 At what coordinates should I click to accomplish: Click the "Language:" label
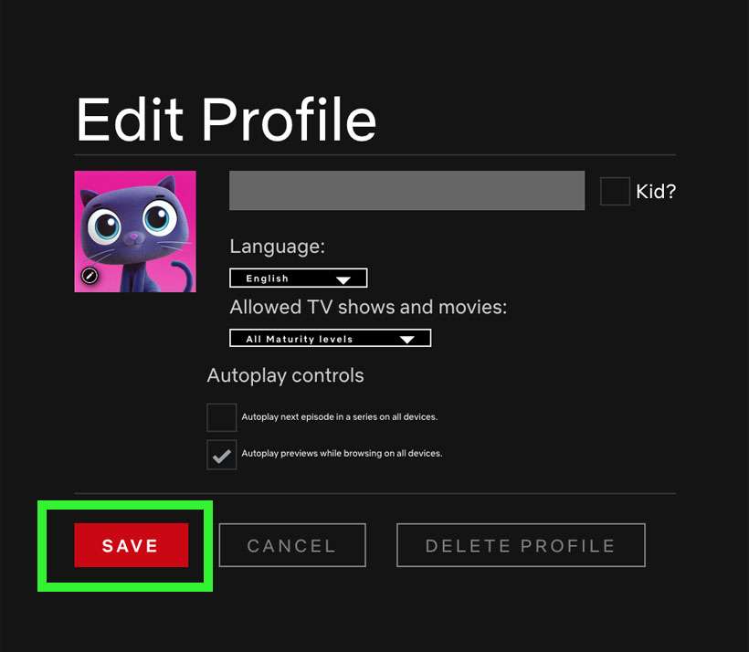(x=277, y=247)
